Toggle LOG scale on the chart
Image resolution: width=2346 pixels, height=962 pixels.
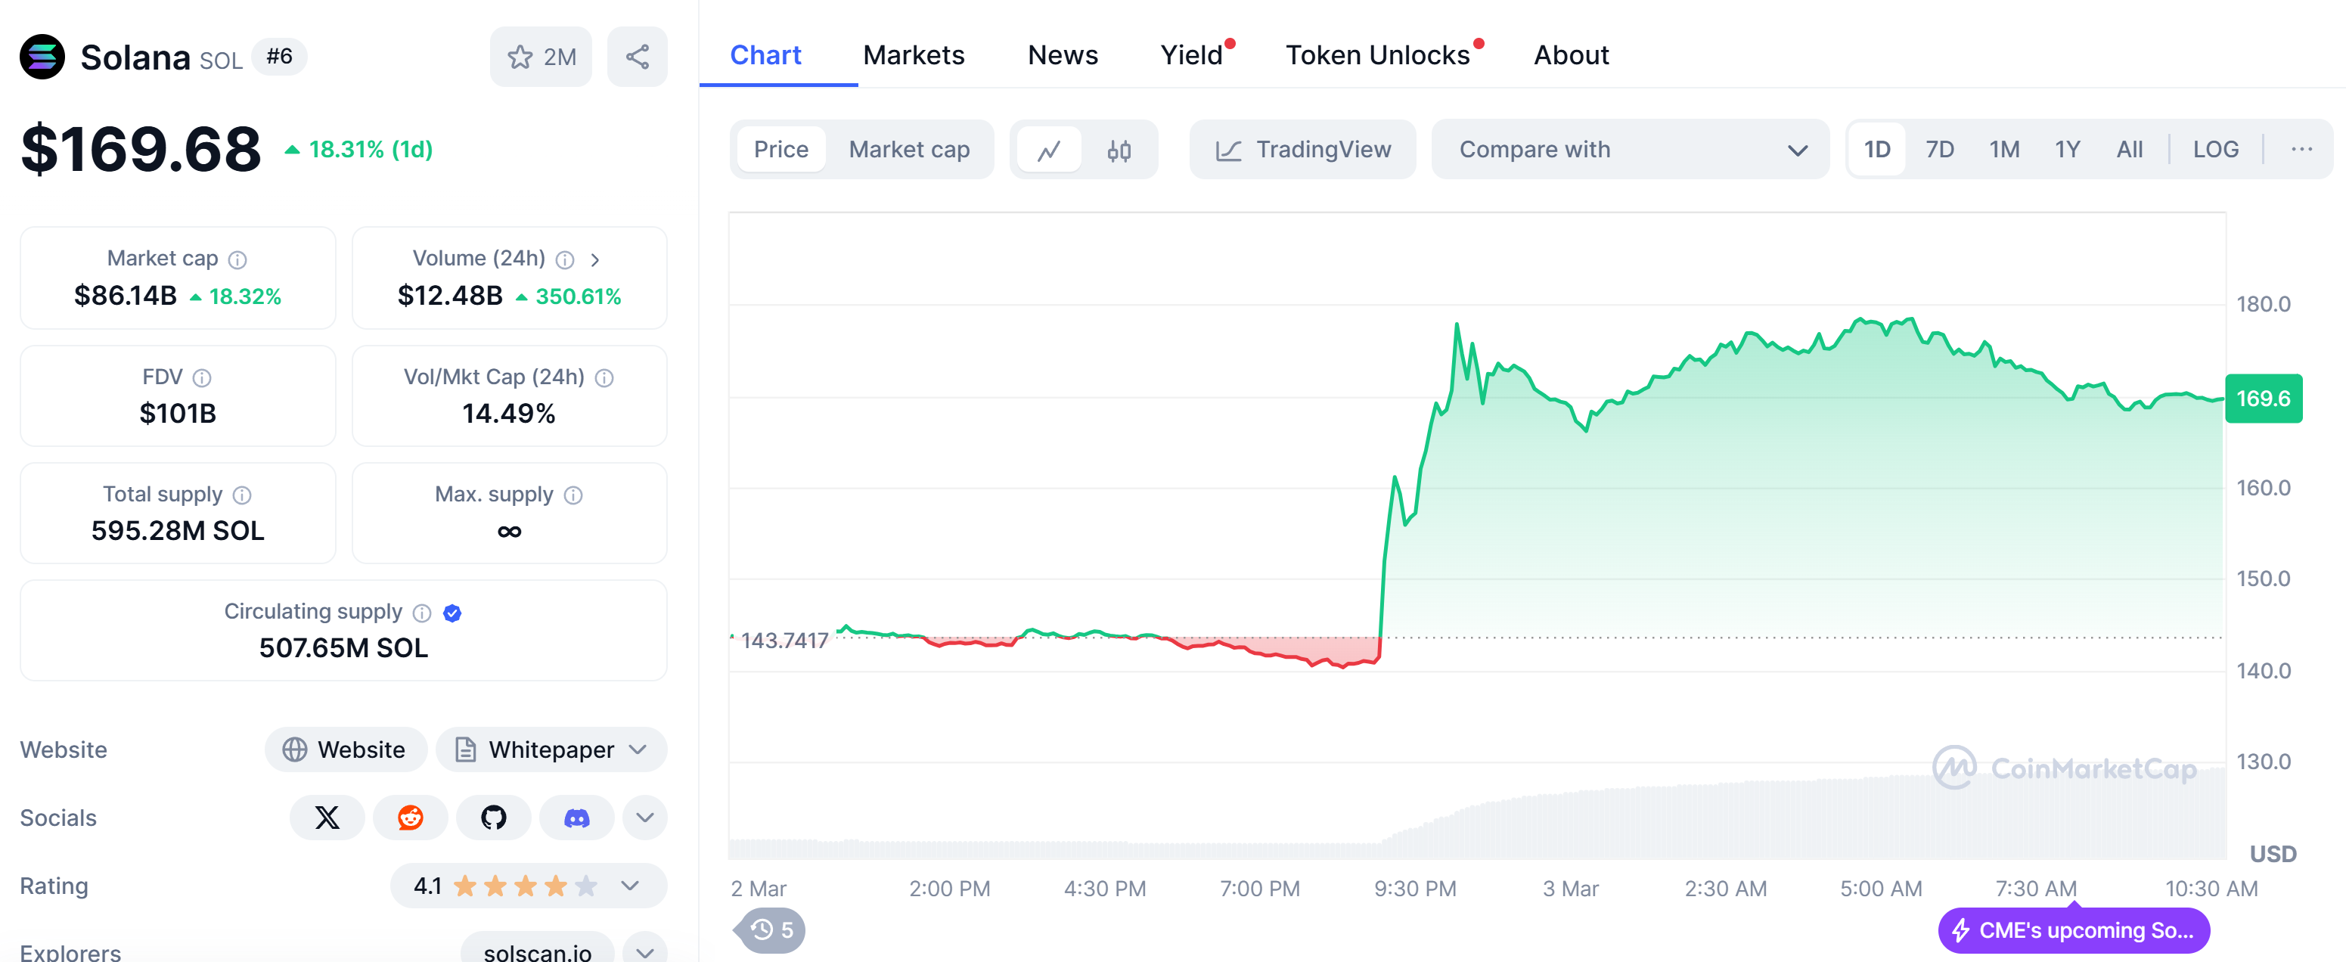pyautogui.click(x=2215, y=150)
